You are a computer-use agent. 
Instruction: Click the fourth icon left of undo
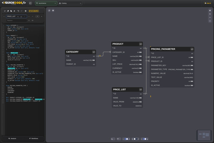click(14, 11)
